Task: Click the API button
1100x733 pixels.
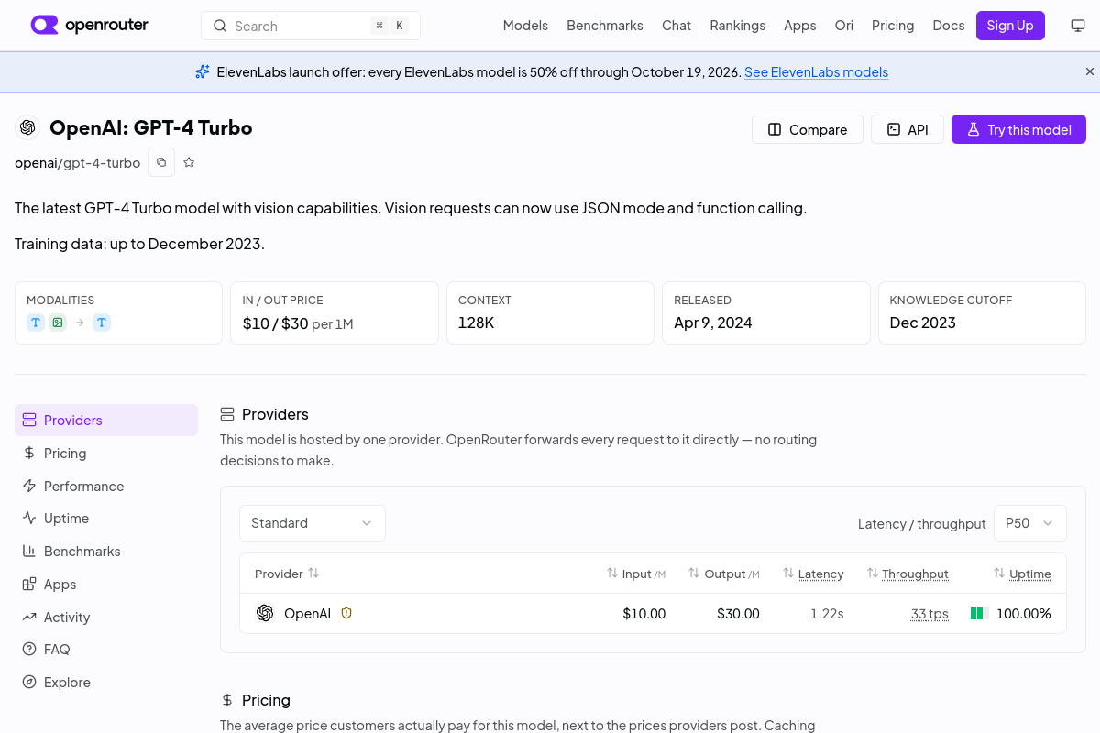Action: tap(907, 129)
